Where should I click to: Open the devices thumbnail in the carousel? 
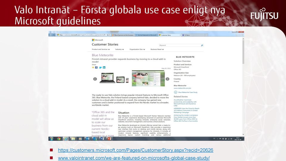click(x=114, y=78)
